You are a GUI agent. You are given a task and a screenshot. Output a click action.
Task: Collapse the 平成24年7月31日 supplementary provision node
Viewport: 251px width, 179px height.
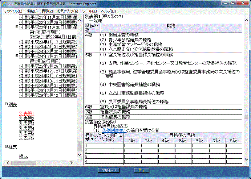(x=17, y=56)
